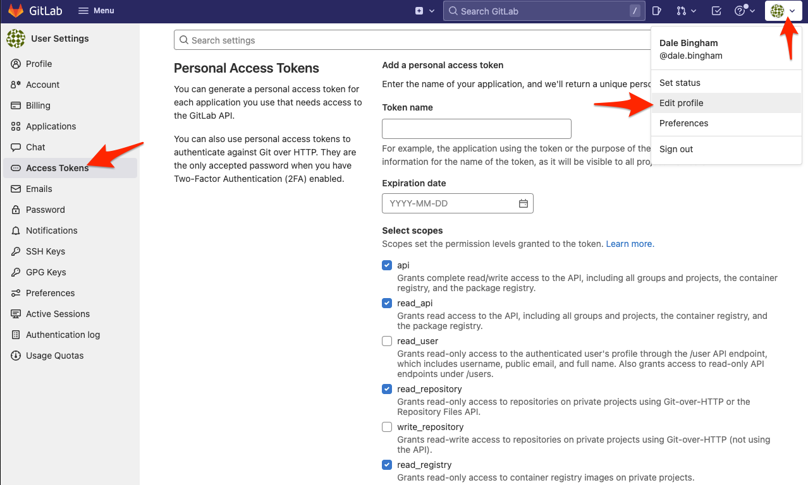This screenshot has width=808, height=485.
Task: Open the Help question mark dropdown
Action: [744, 11]
